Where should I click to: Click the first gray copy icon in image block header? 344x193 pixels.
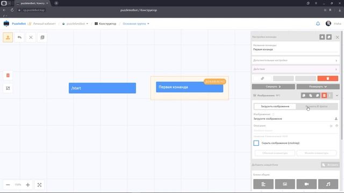tap(304, 95)
